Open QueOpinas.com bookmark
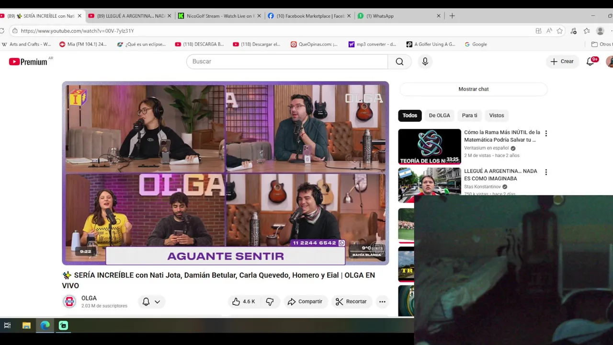613x345 pixels. pos(314,44)
